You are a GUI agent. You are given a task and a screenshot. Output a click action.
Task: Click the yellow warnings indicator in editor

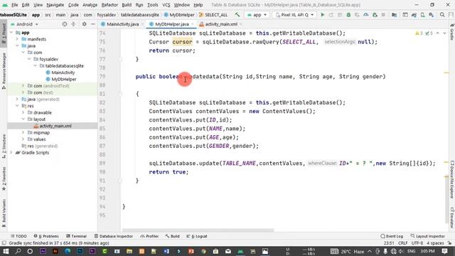419,33
